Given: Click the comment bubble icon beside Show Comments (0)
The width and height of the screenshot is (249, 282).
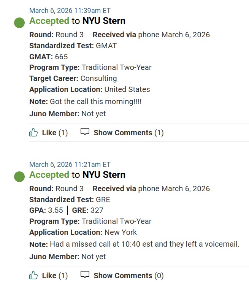Looking at the screenshot, I should point(85,275).
